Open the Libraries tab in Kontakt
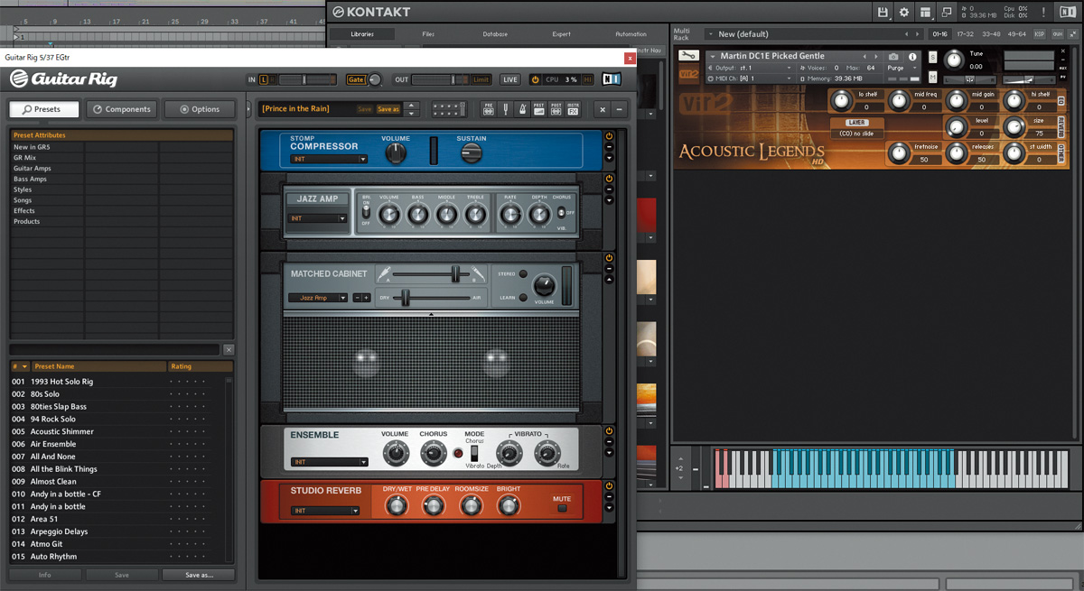Image resolution: width=1084 pixels, height=591 pixels. coord(361,34)
